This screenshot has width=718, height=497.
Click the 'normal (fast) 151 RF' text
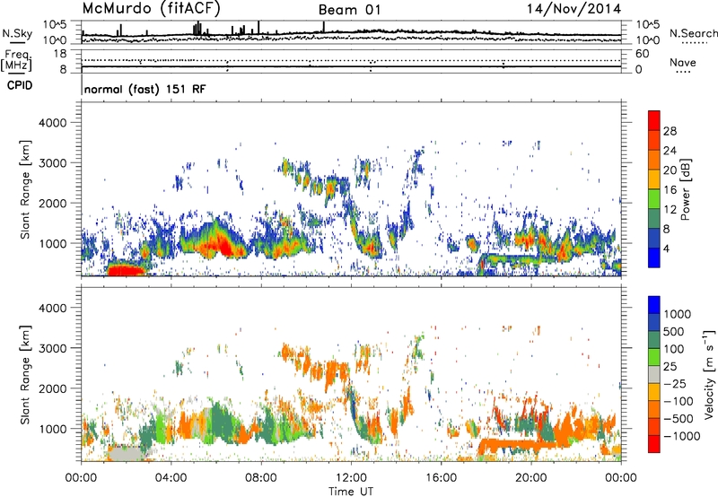(x=144, y=89)
